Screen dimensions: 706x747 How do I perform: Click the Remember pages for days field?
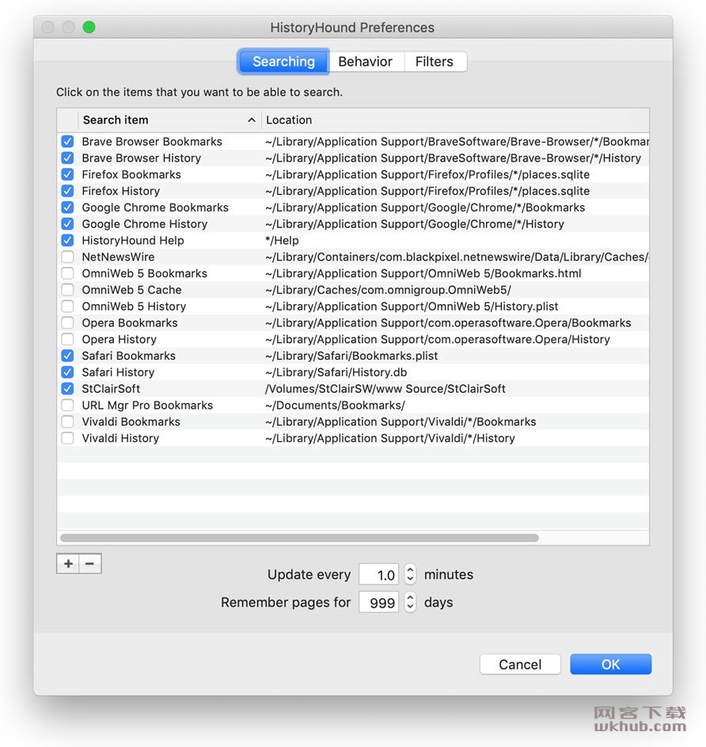(378, 602)
